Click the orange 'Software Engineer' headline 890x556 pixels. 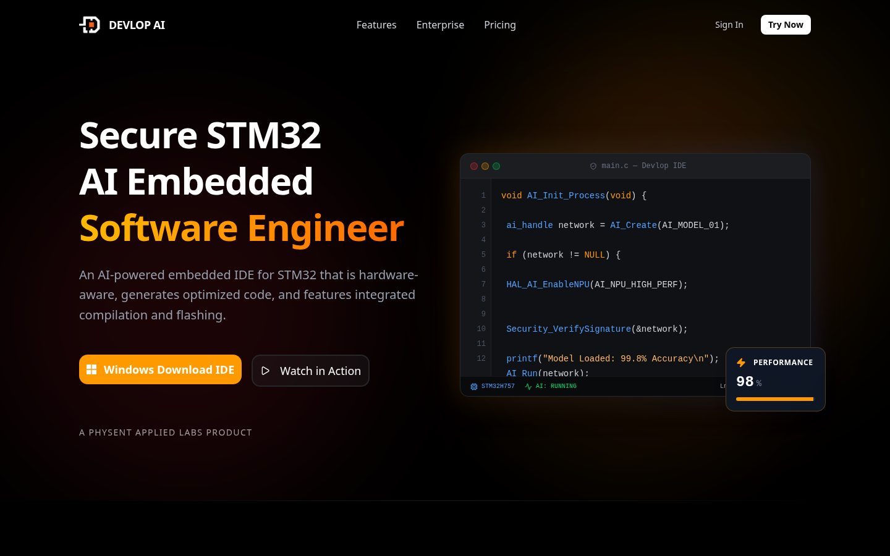tap(242, 228)
